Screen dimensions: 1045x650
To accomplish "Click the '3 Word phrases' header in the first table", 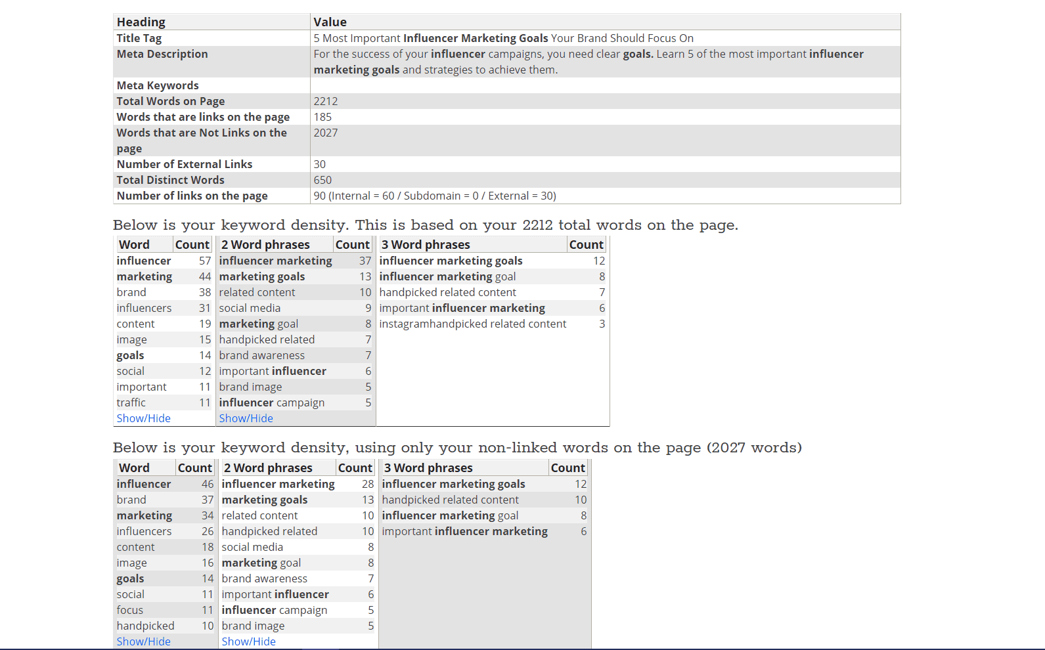I will pos(426,244).
